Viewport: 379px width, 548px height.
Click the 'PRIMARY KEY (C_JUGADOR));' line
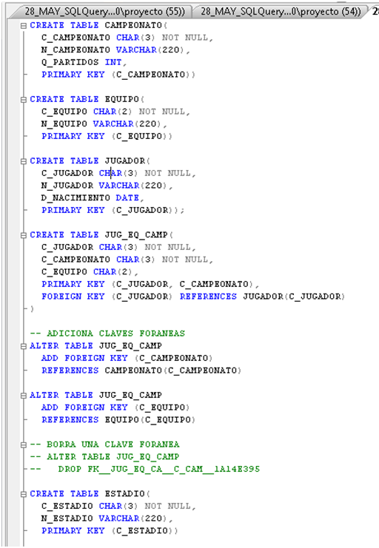(x=113, y=210)
